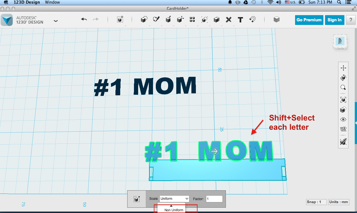This screenshot has height=213, width=357.
Task: Select the Orbit navigation tool
Action: (x=343, y=78)
